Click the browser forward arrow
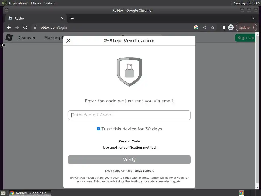This screenshot has width=261, height=196. point(17,27)
